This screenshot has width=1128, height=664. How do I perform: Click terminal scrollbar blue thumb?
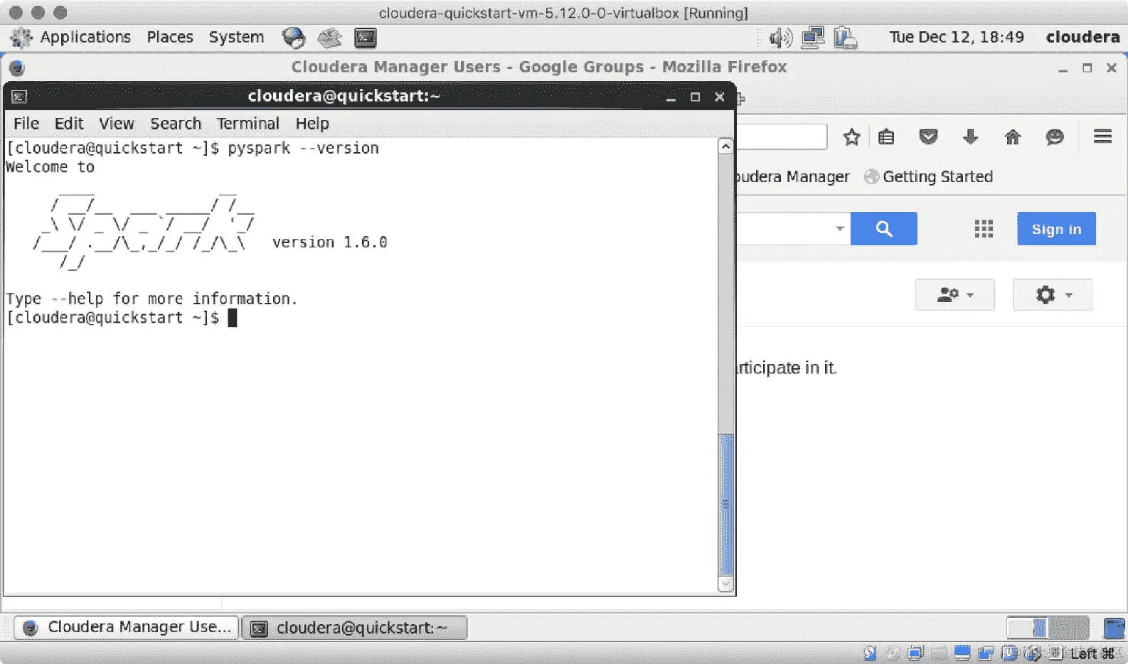click(725, 504)
